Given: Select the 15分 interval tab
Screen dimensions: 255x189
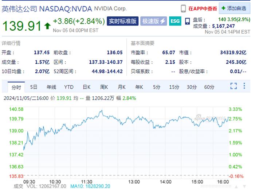Looking at the screenshot, I should tap(174, 87).
